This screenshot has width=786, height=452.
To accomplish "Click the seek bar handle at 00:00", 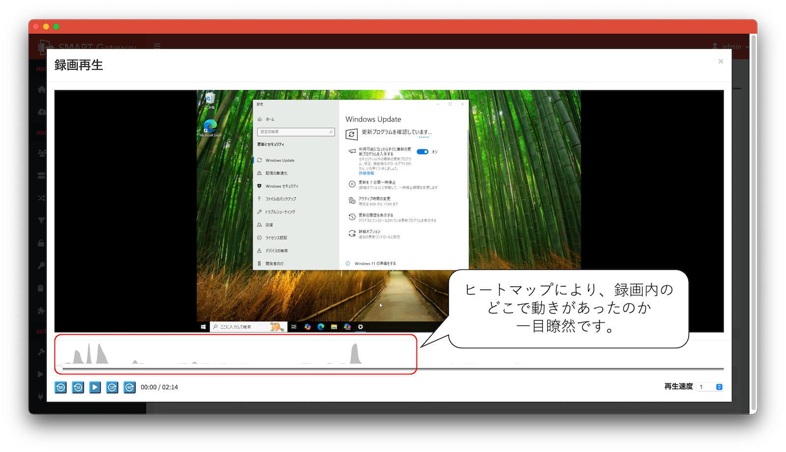I will click(x=59, y=368).
